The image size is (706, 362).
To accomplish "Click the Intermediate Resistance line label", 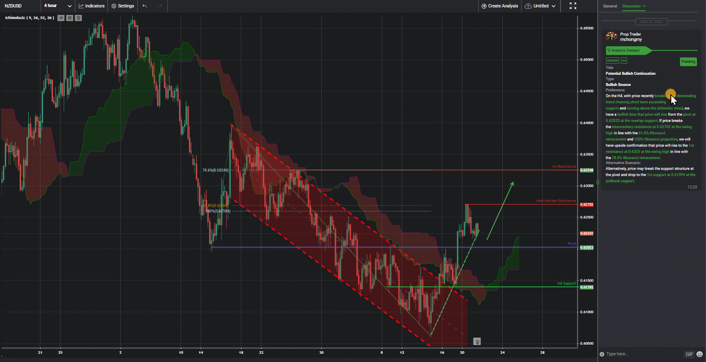I will (x=556, y=201).
